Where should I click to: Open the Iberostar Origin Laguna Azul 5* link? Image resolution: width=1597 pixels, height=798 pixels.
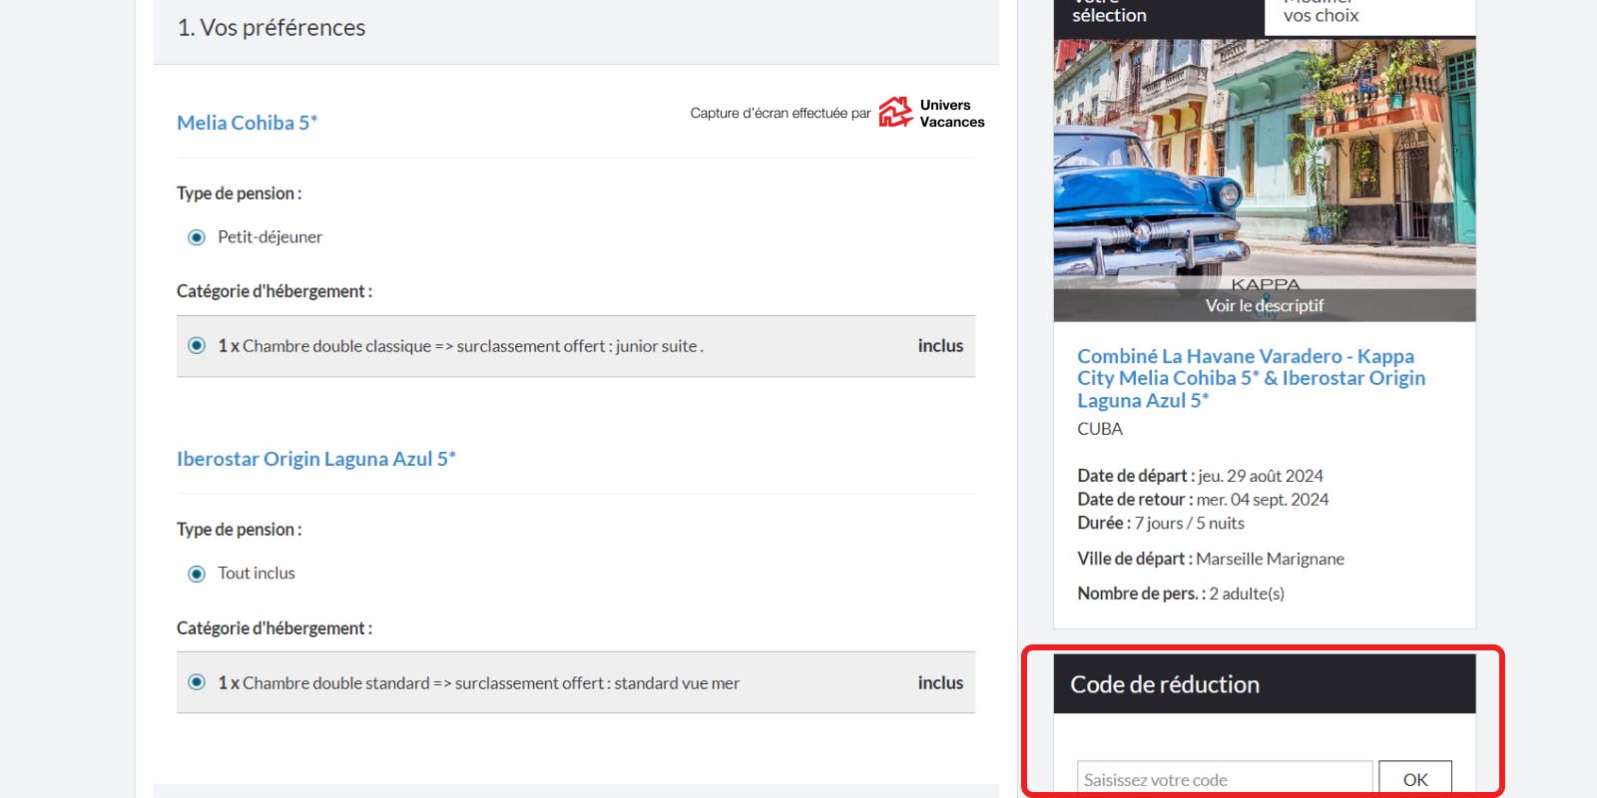point(315,459)
